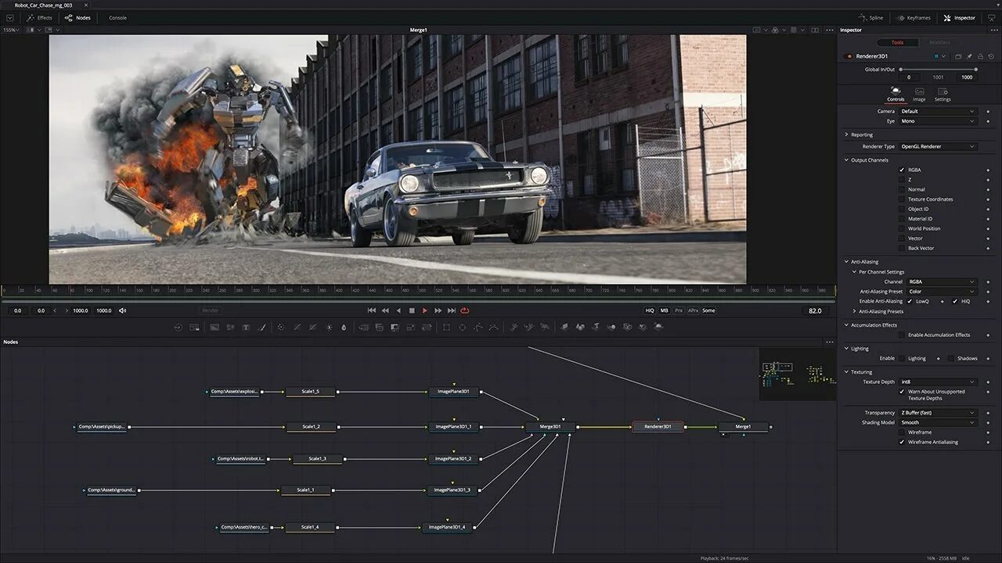This screenshot has width=1002, height=563.
Task: Click the Global Out field showing 1000
Action: 966,77
